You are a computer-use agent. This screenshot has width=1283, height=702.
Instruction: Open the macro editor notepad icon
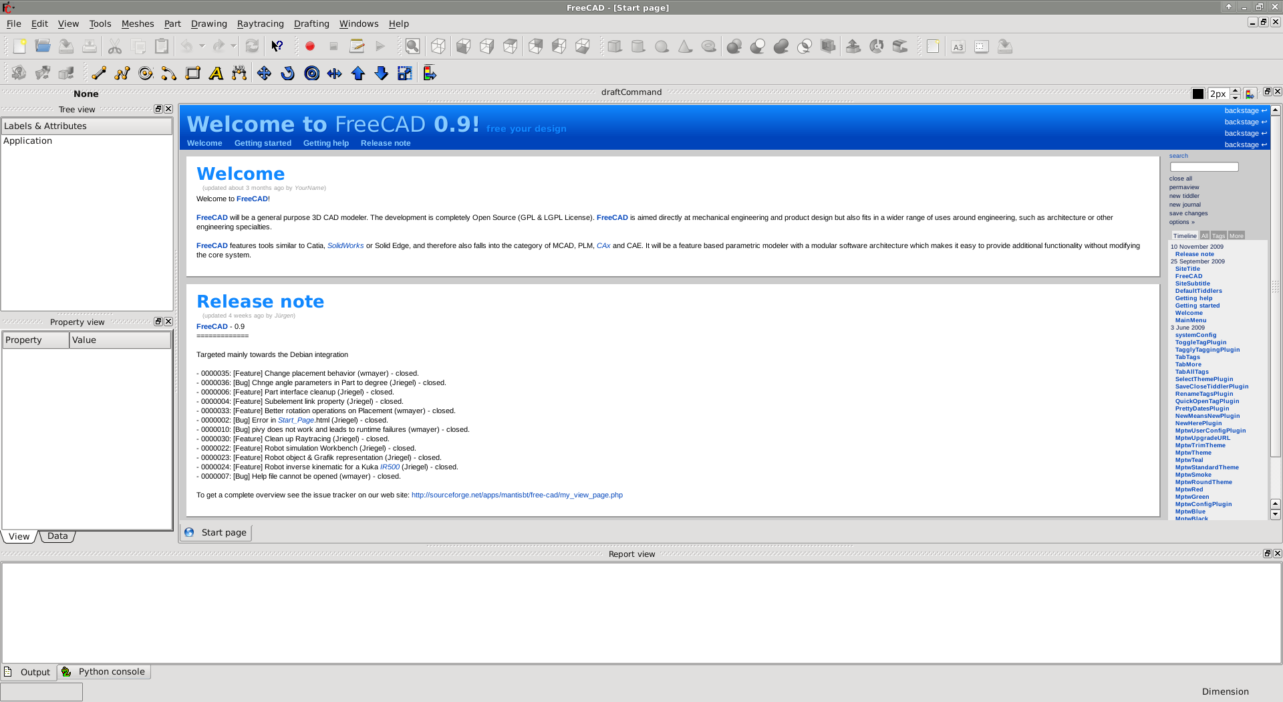pos(357,46)
